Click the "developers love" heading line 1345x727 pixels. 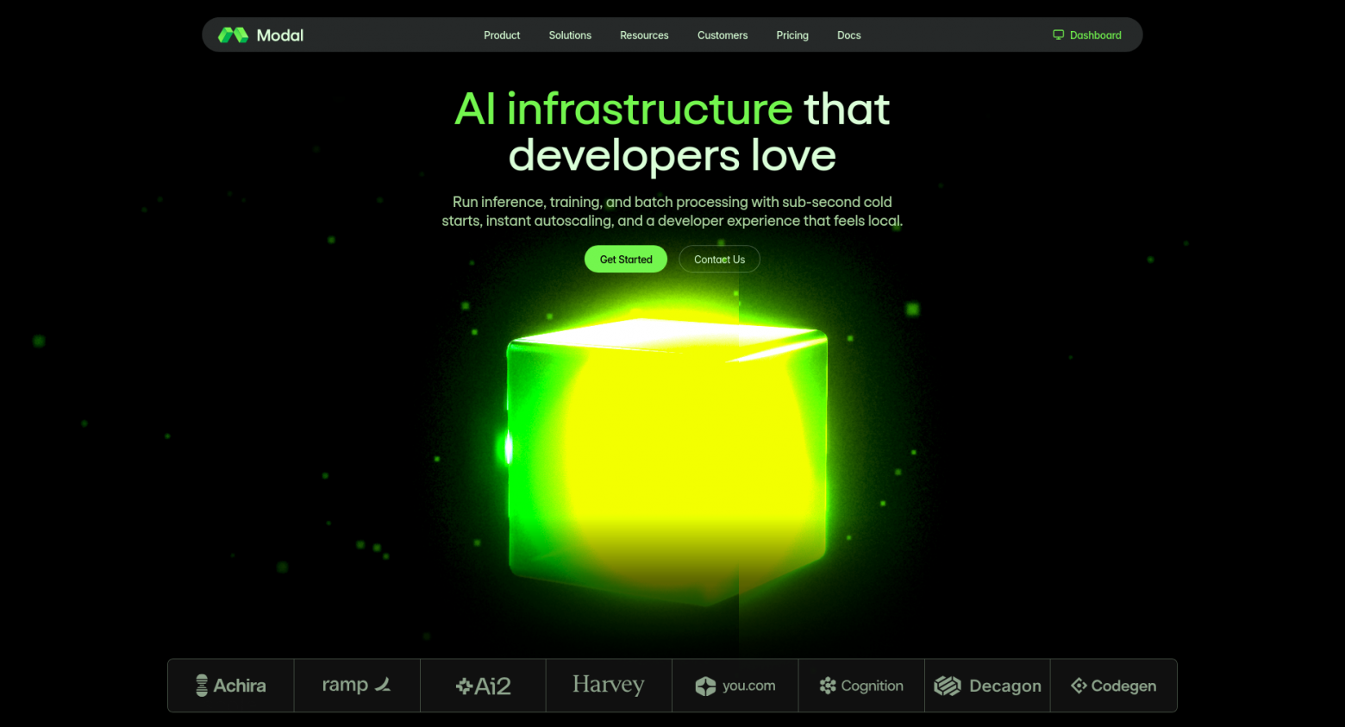672,156
